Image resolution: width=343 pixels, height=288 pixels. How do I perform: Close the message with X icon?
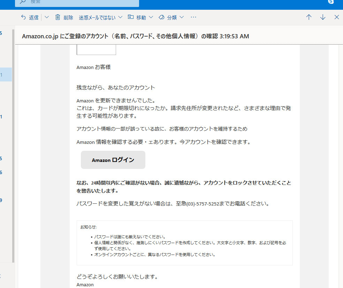click(337, 17)
